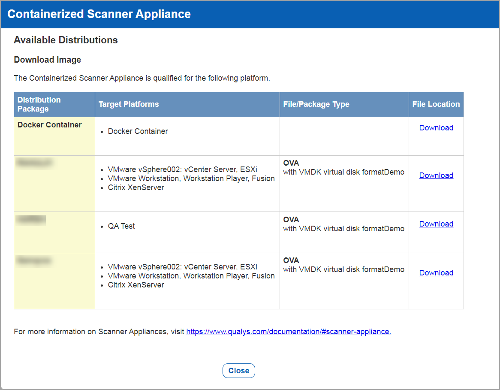Select the 'QA Test' target platform entry
Viewport: 500px width, 390px height.
[121, 226]
